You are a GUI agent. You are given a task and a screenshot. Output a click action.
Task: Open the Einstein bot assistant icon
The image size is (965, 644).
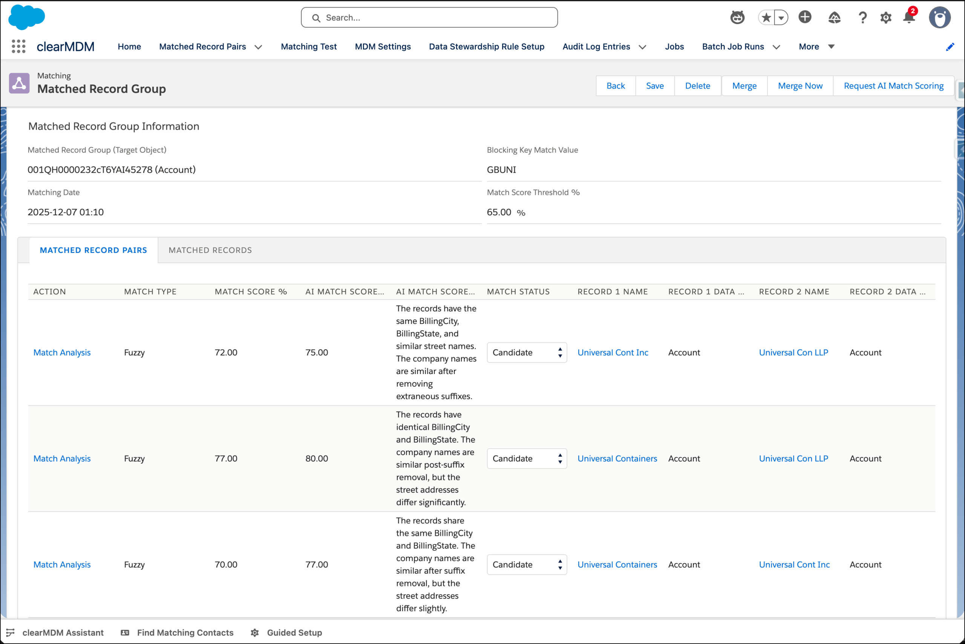click(x=737, y=17)
